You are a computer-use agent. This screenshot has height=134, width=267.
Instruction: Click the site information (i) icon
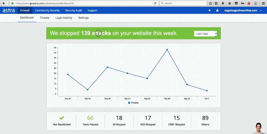[x=9, y=3]
